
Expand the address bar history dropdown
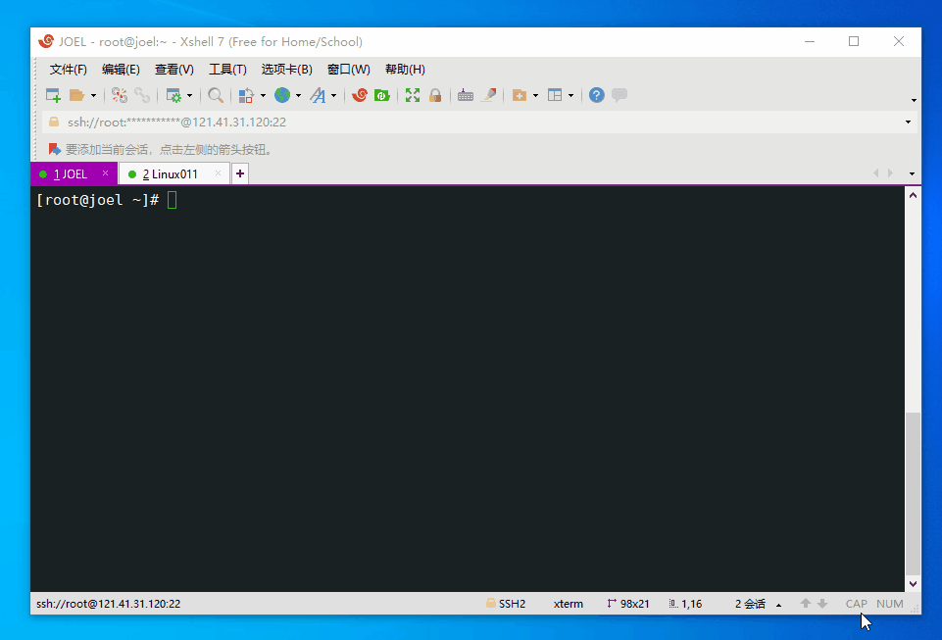[908, 122]
